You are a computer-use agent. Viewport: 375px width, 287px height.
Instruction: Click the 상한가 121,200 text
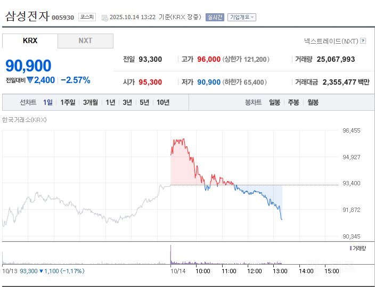(x=246, y=59)
